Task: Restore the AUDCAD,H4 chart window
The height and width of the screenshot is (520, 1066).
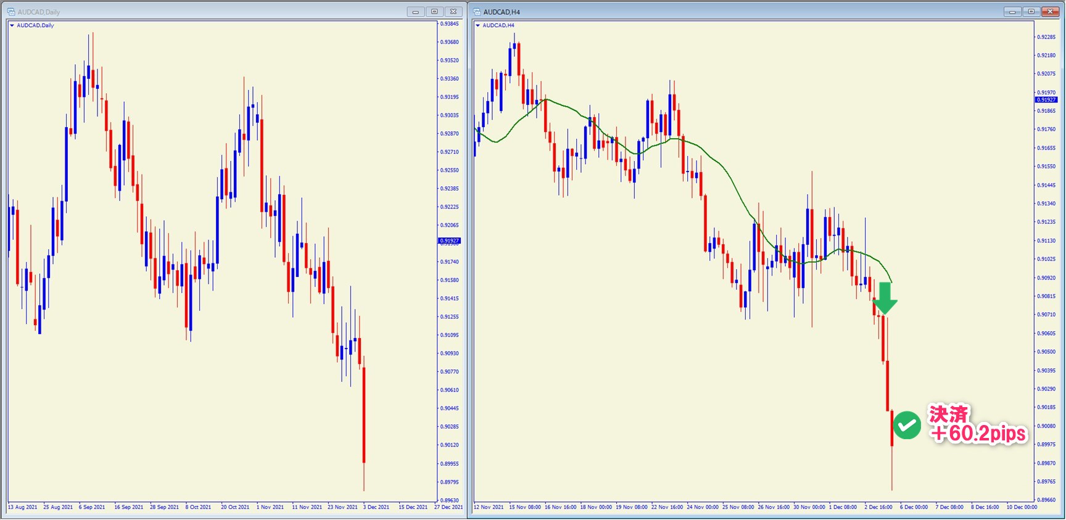Action: (1031, 12)
